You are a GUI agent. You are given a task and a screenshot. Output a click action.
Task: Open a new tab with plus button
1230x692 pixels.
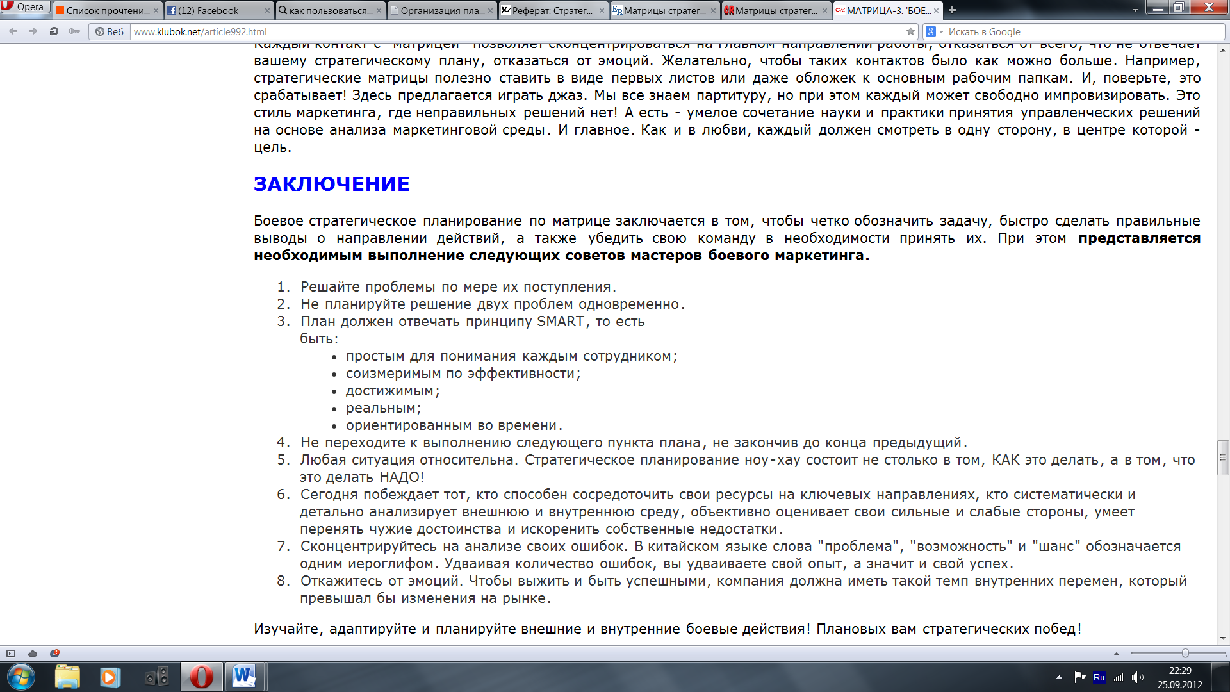[952, 10]
